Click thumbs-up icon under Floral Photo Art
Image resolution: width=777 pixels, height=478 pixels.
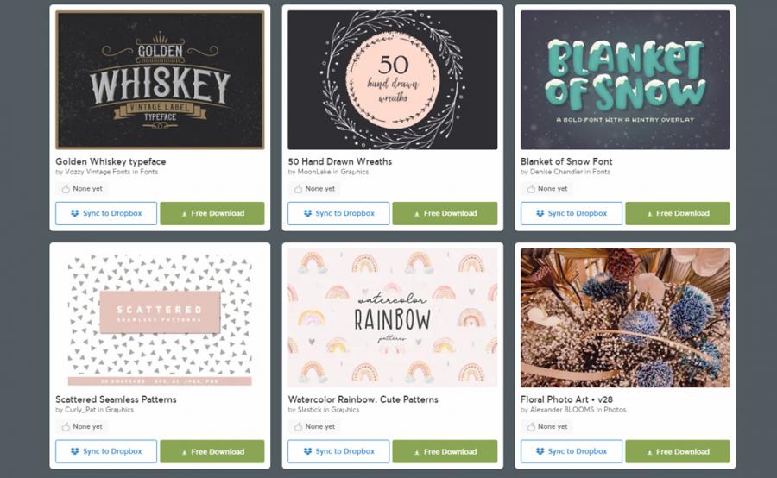(x=531, y=426)
